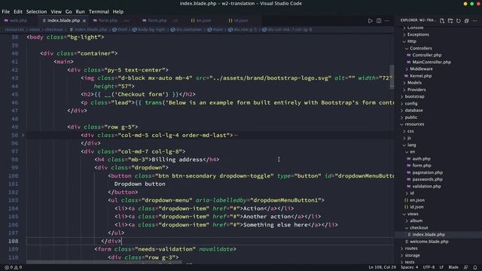Screen dimensions: 482x271
Task: Create a new folder in Explorer
Action: tap(450, 21)
